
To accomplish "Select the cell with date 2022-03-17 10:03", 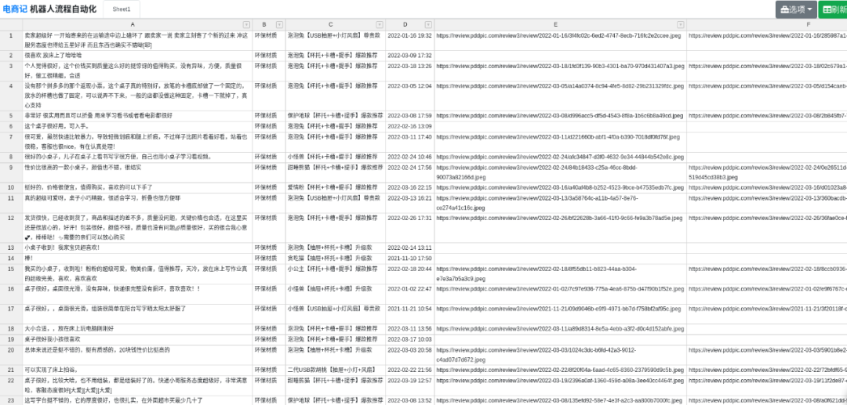I will pos(409,338).
